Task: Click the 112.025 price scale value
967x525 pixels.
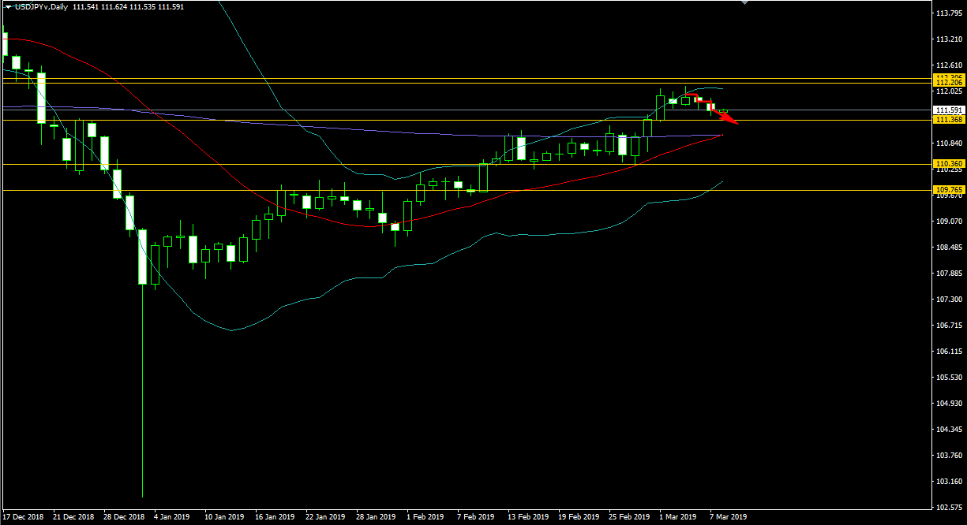Action: 948,91
